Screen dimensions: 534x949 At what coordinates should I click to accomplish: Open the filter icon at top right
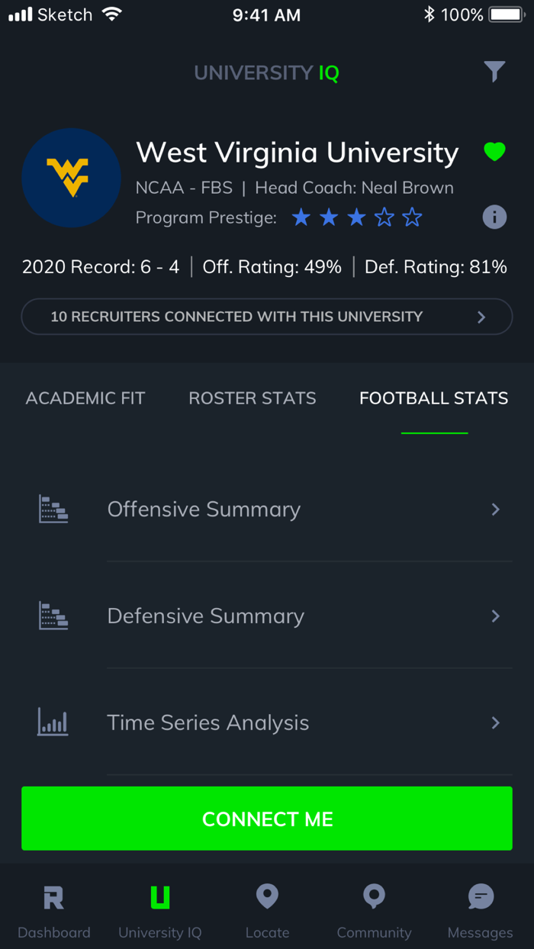click(x=494, y=71)
